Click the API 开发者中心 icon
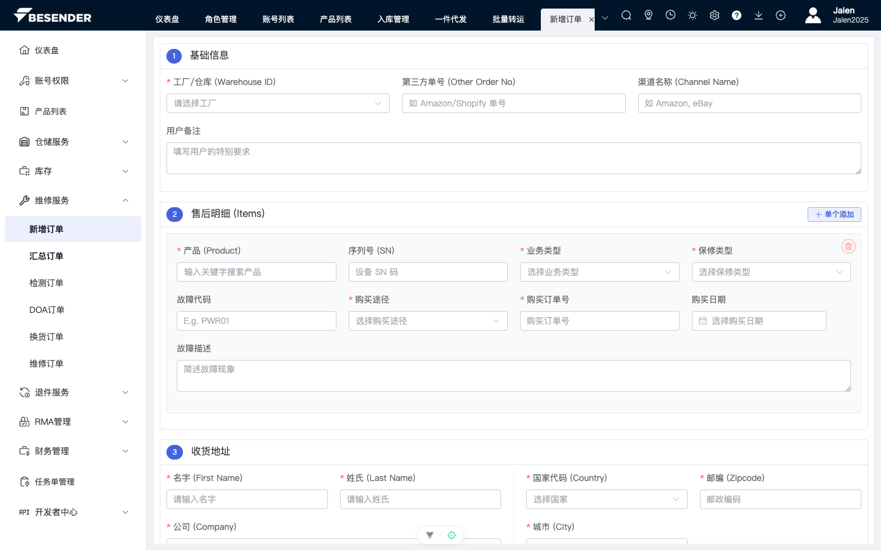The width and height of the screenshot is (881, 550). coord(24,512)
